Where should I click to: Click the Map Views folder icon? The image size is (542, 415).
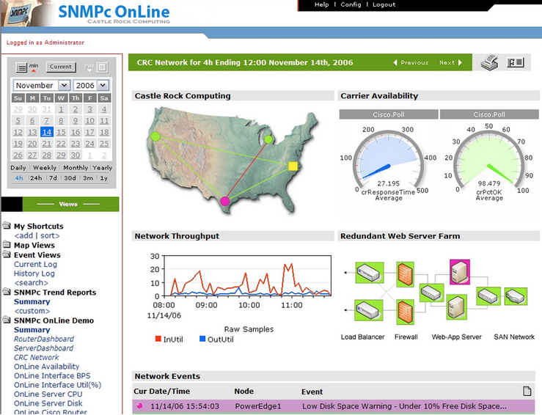click(7, 245)
